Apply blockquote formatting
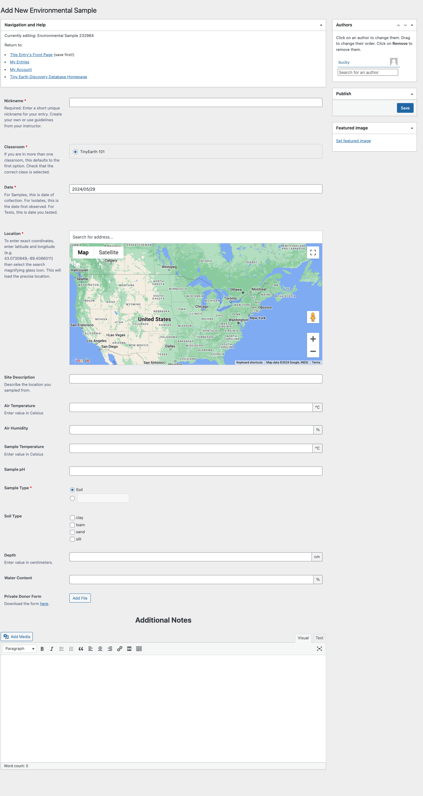 pyautogui.click(x=81, y=649)
